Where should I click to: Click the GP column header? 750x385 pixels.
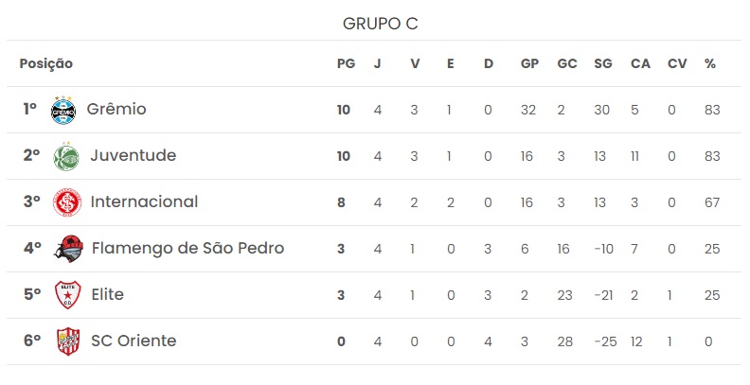click(529, 63)
